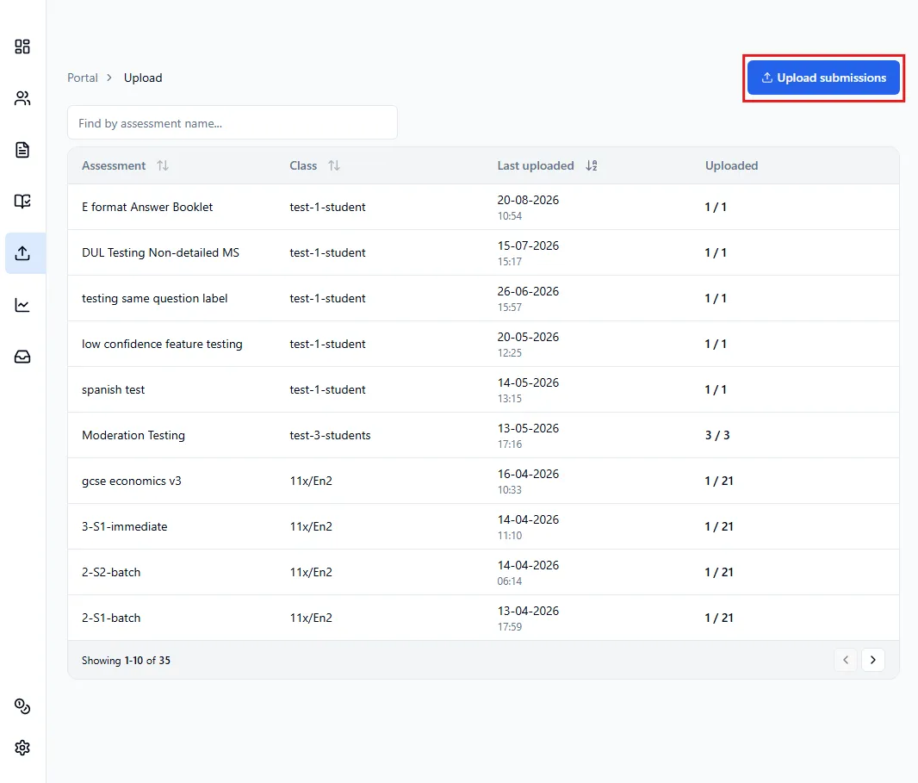Open the gcse economics v3 row
The width and height of the screenshot is (918, 783).
483,481
